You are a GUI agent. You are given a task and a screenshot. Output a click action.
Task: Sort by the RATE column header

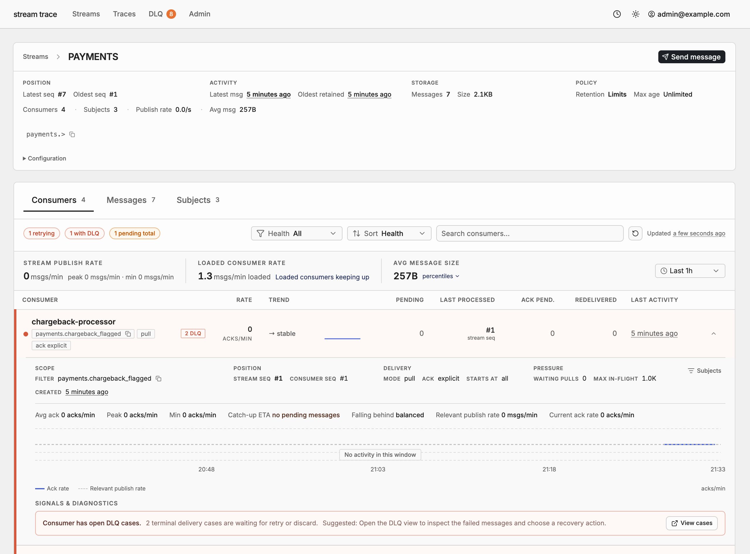244,300
